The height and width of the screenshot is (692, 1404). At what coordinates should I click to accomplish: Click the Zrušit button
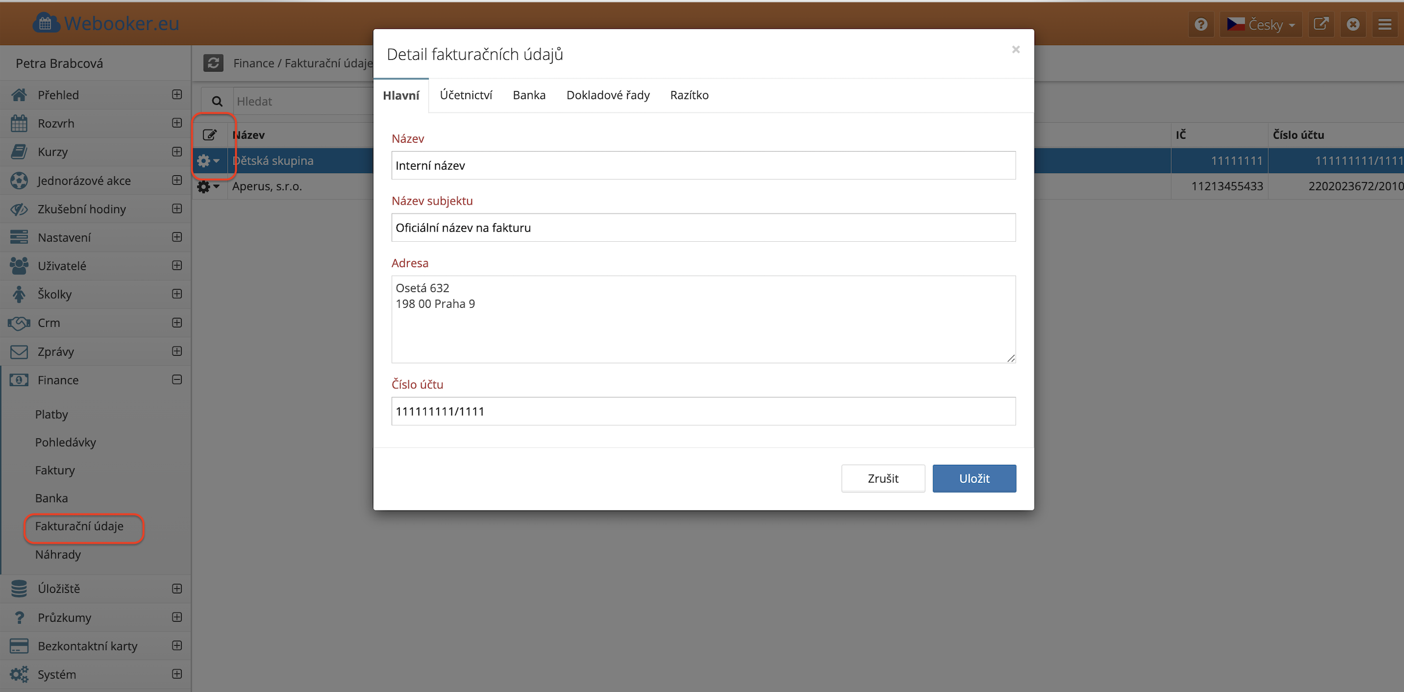pos(882,478)
